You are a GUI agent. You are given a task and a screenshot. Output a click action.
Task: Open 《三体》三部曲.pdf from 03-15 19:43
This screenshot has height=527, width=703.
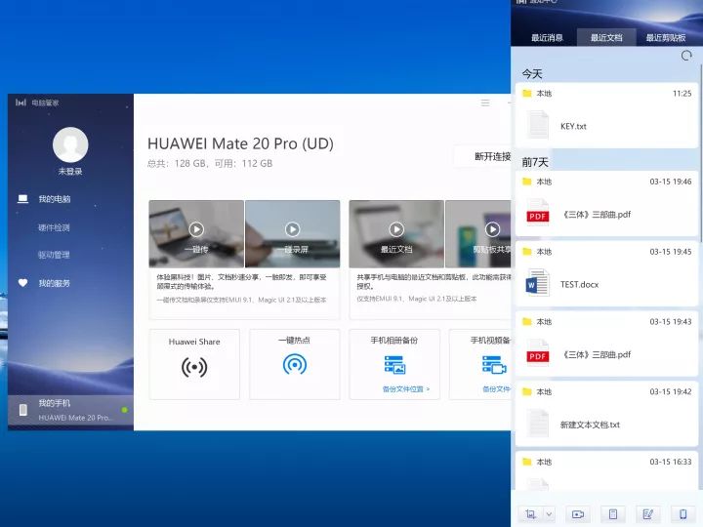tap(606, 344)
